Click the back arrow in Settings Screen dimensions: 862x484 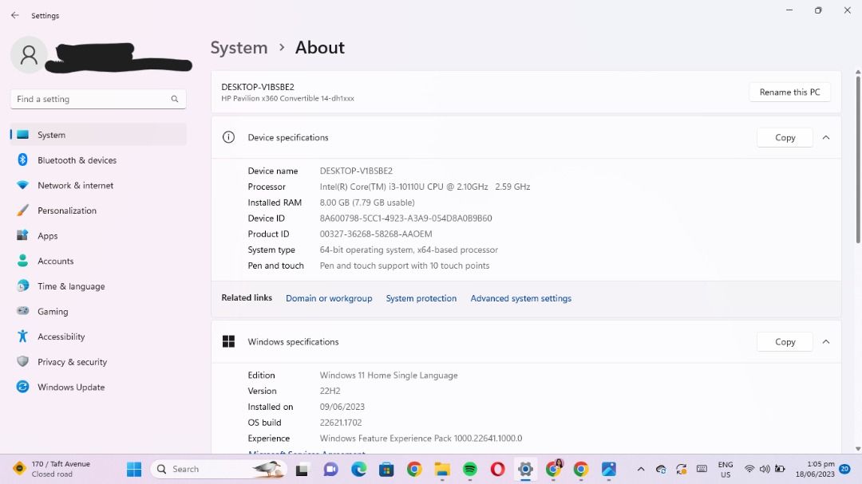[14, 15]
